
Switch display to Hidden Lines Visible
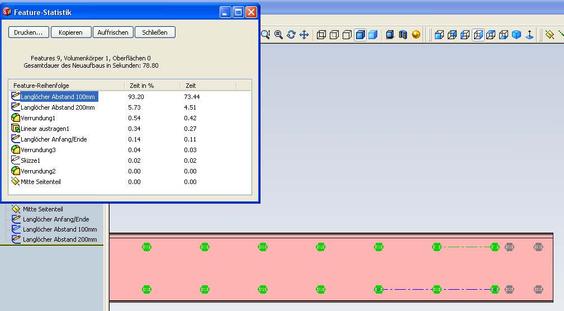[334, 35]
